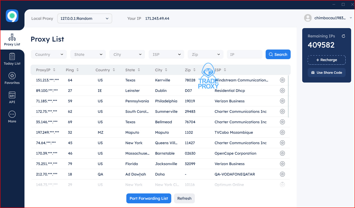Favorite the Kerrville Texas proxy star
The height and width of the screenshot is (208, 355).
(x=282, y=80)
